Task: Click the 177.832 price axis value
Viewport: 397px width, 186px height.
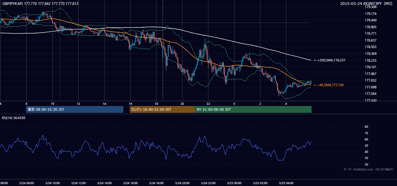Action: coord(370,80)
